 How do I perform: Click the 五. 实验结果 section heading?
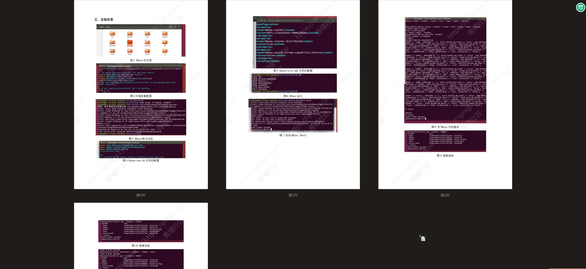point(104,20)
